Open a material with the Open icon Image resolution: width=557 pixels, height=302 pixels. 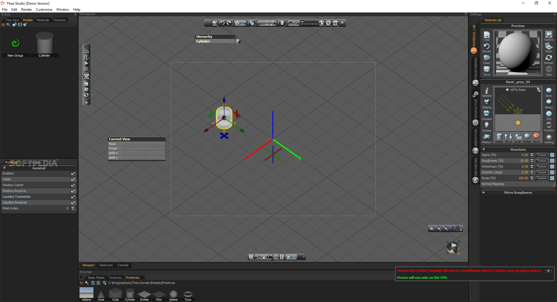(487, 59)
